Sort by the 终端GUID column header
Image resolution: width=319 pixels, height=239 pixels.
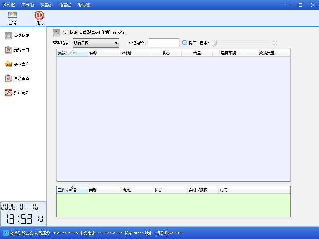coord(72,53)
